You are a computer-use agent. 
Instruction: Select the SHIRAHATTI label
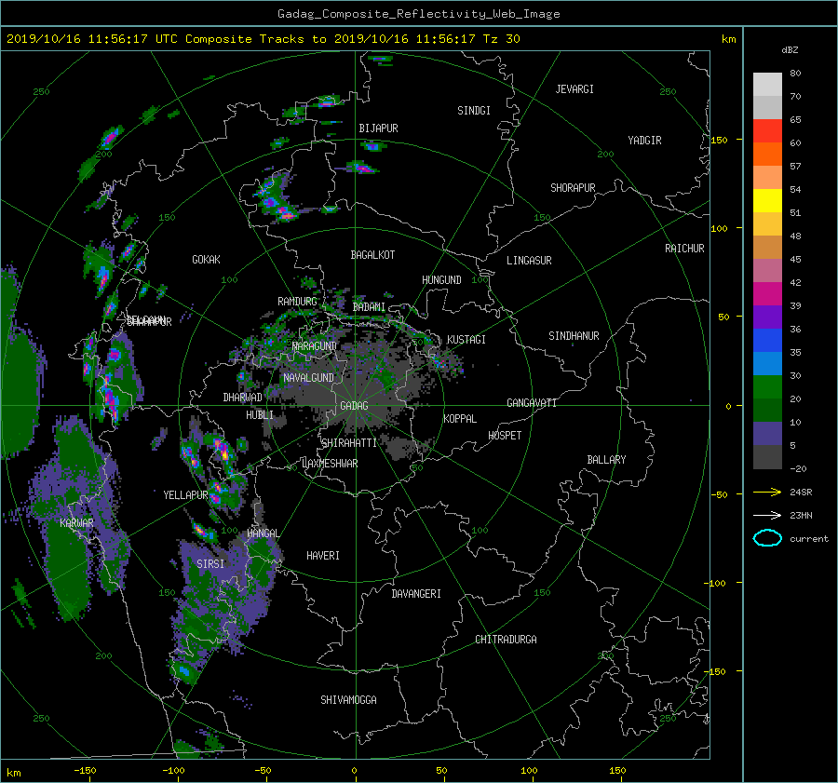(349, 443)
